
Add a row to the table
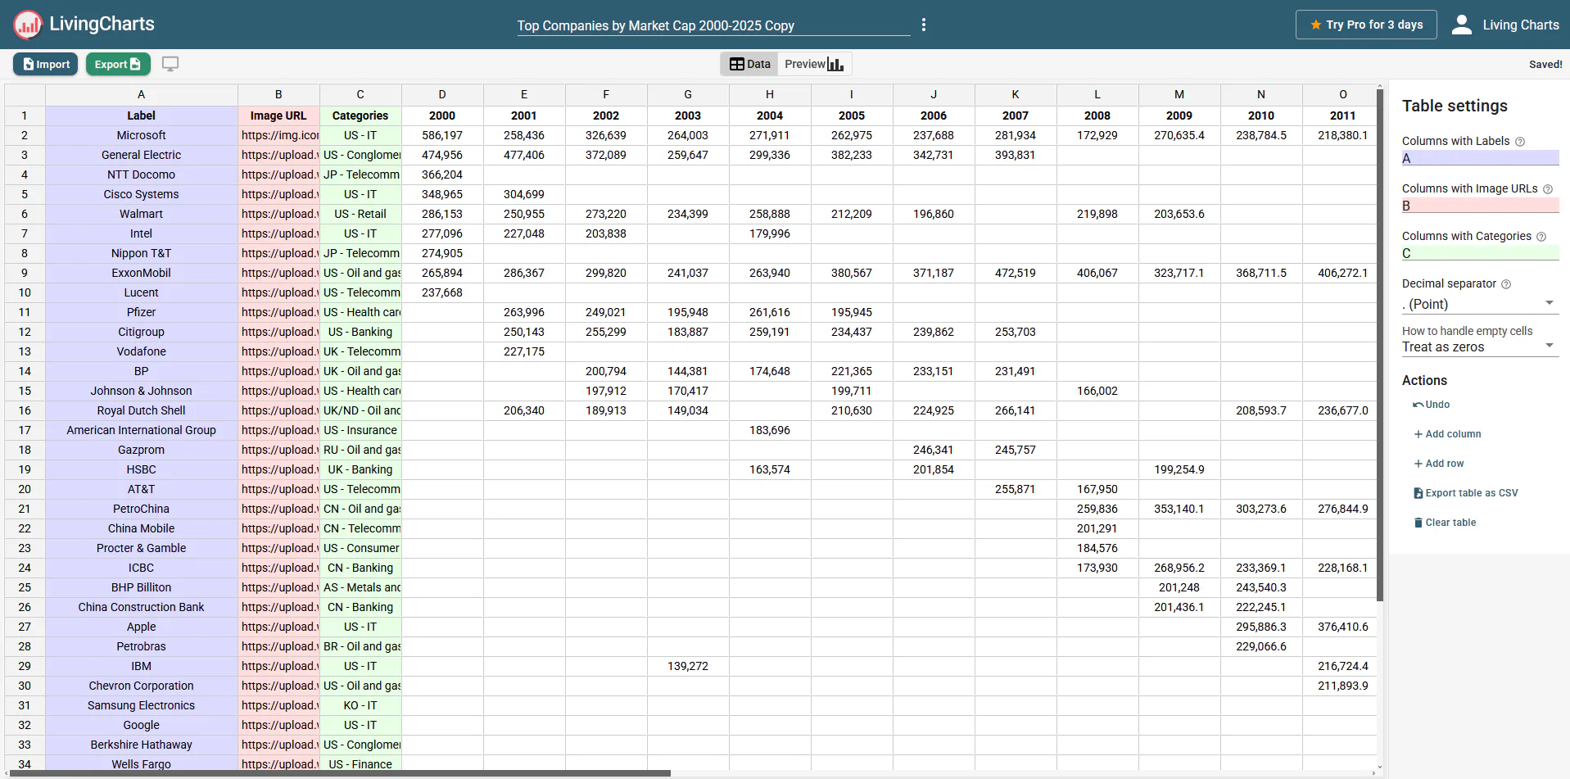pos(1439,464)
